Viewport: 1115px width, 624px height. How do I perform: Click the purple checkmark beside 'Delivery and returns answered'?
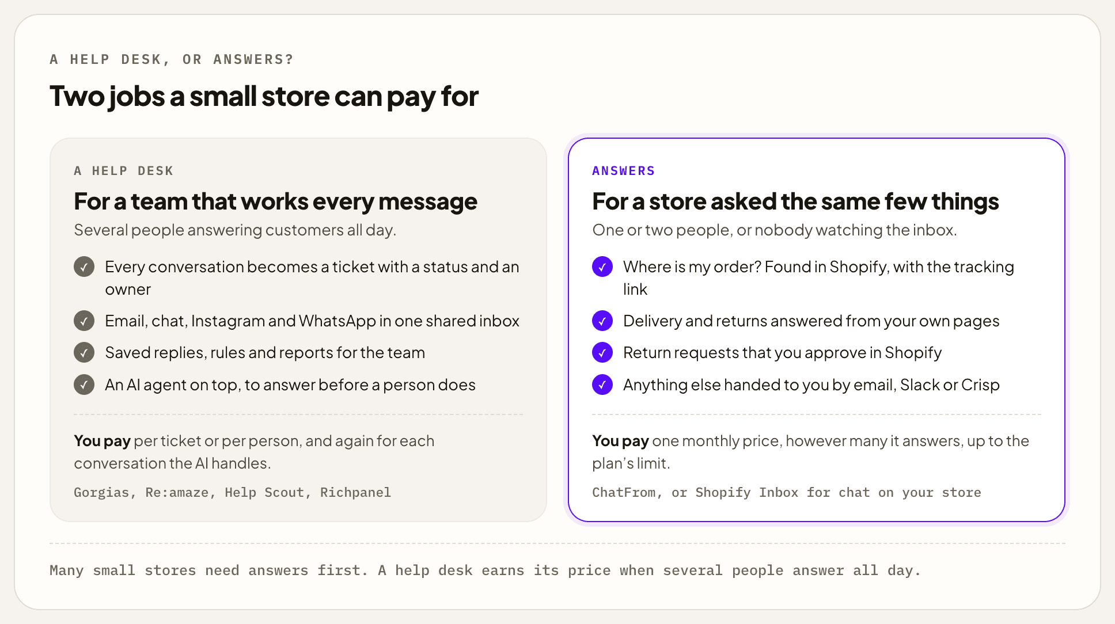pyautogui.click(x=602, y=321)
